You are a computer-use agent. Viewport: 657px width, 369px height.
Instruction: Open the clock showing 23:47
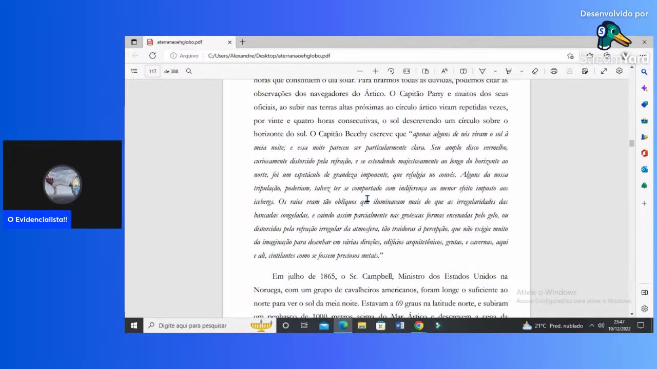tap(619, 325)
